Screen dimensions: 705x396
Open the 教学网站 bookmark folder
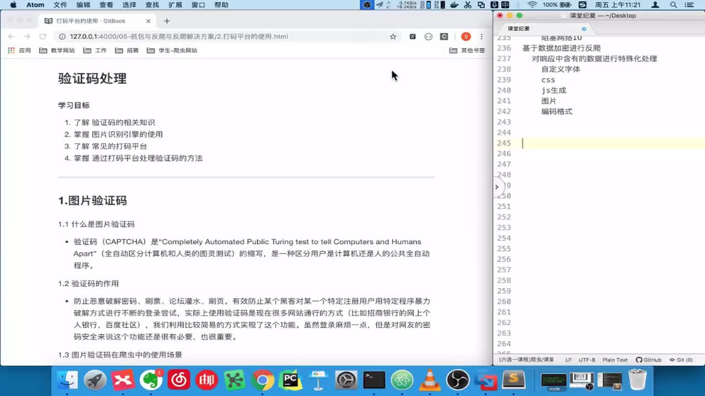(57, 50)
